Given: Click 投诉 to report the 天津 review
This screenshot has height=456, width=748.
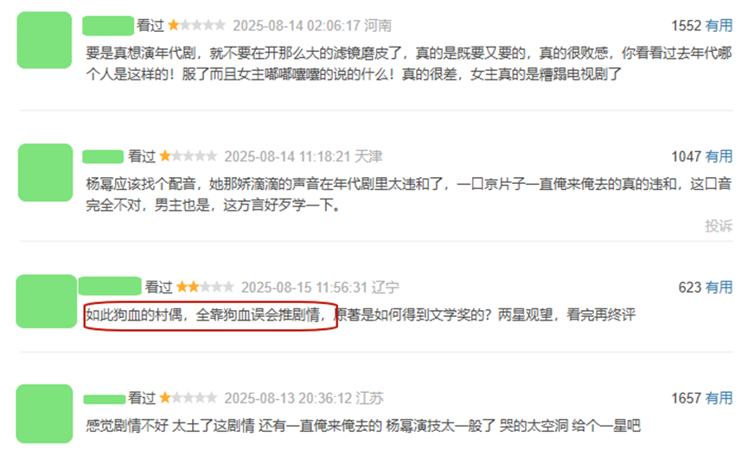Looking at the screenshot, I should click(x=719, y=226).
